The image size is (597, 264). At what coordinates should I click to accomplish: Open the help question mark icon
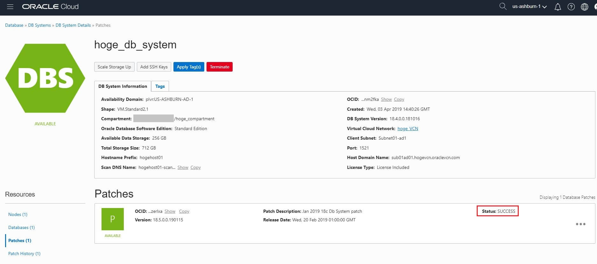(571, 7)
